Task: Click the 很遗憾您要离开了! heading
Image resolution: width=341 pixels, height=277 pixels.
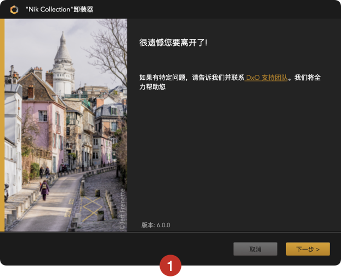Action: click(173, 43)
